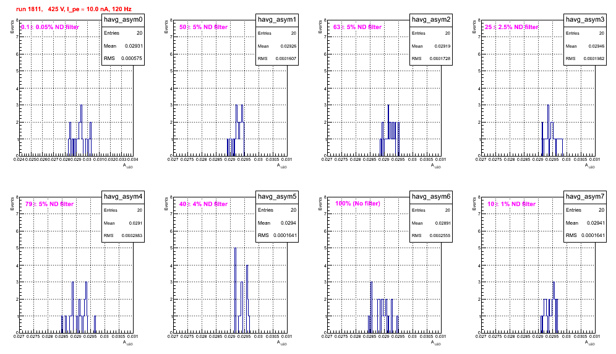
Task: Click the '10± 1% ND filter' label
Action: pos(511,204)
